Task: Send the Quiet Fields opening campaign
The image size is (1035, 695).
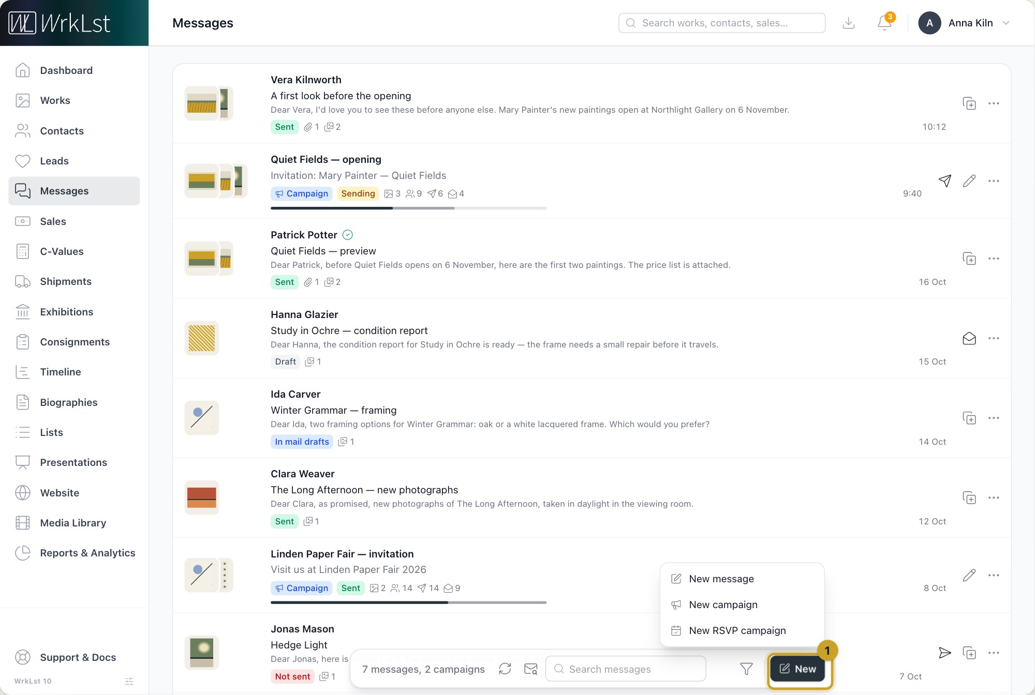Action: [945, 180]
